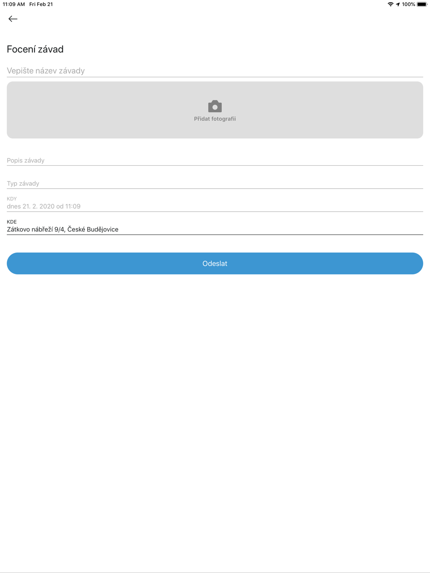Tap the 100% battery percentage

[408, 4]
